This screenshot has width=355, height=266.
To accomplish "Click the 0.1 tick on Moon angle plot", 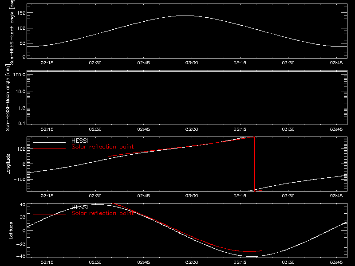I will 22,123.
